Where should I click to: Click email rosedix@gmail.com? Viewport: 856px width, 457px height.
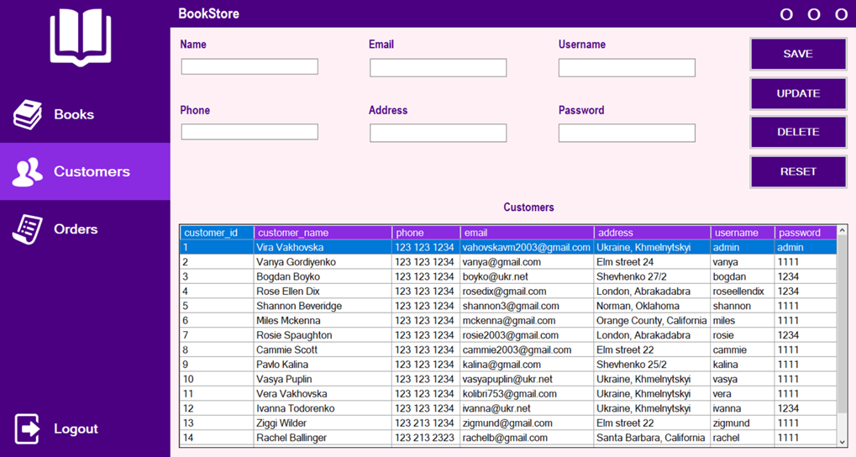504,292
